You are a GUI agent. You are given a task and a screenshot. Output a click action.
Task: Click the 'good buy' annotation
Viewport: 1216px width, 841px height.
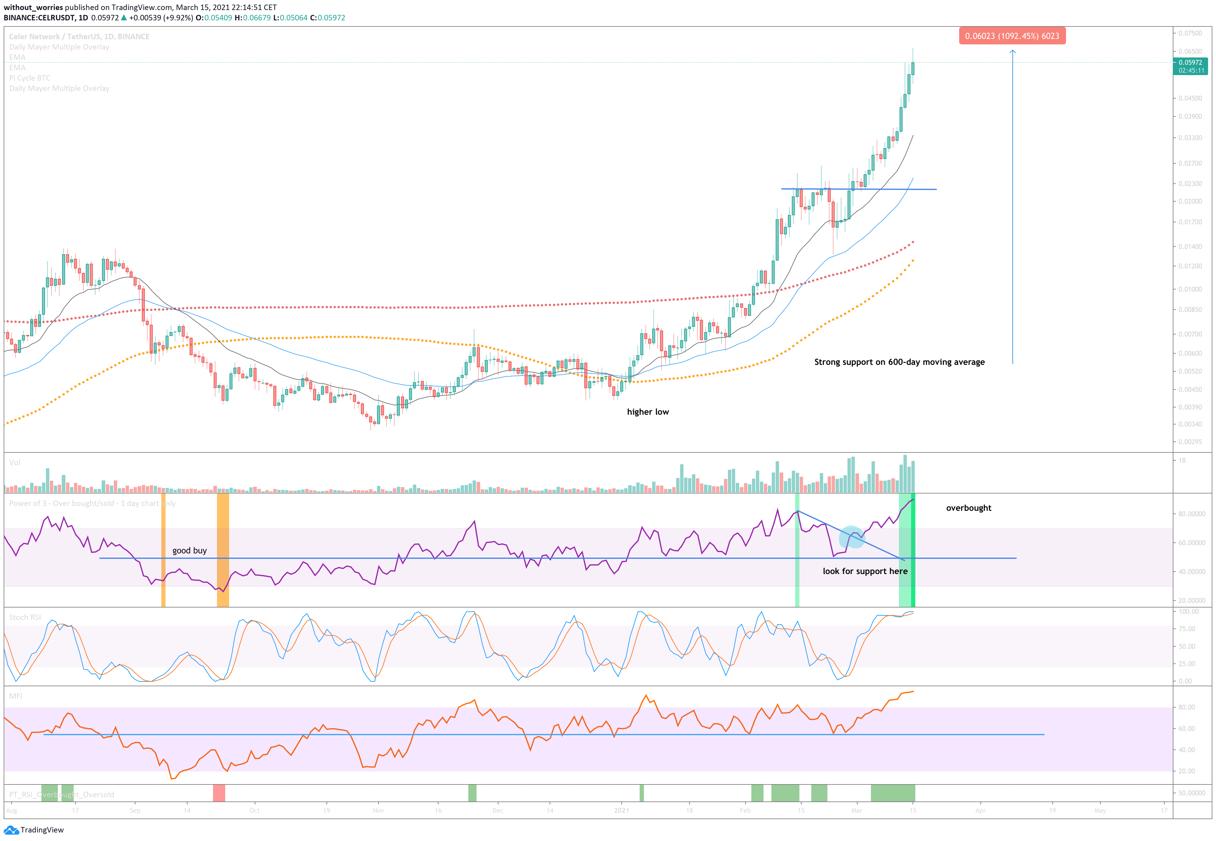coord(189,551)
